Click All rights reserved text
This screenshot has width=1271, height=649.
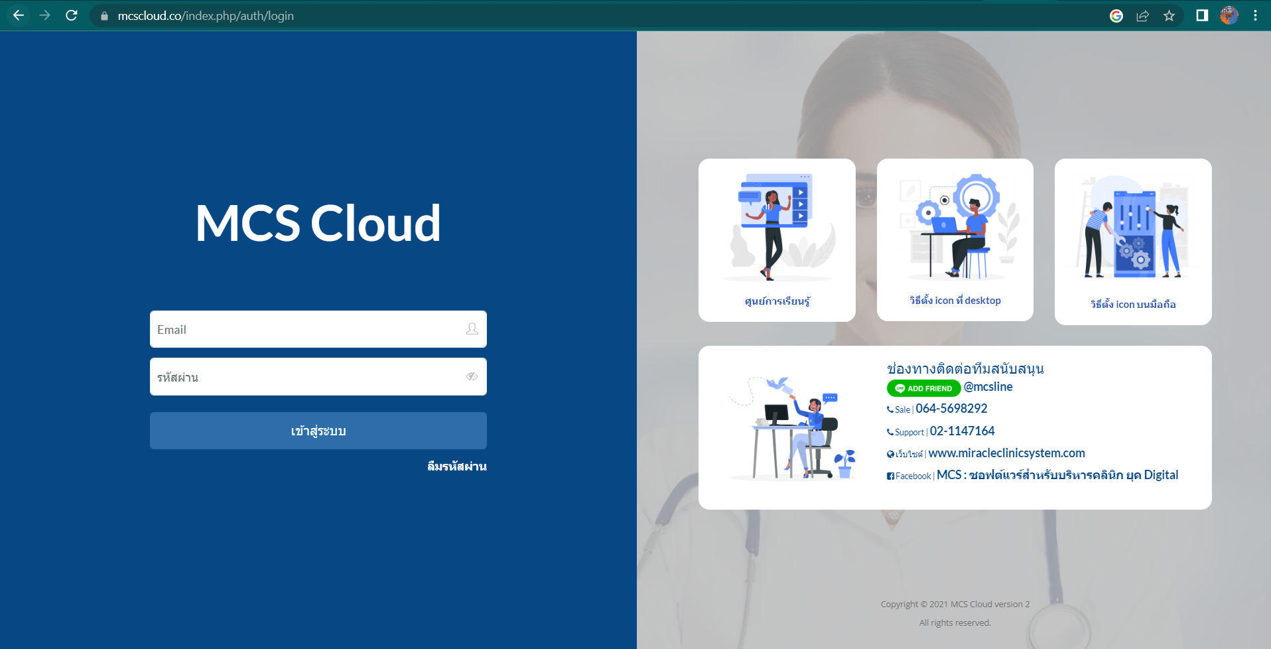[x=955, y=622]
